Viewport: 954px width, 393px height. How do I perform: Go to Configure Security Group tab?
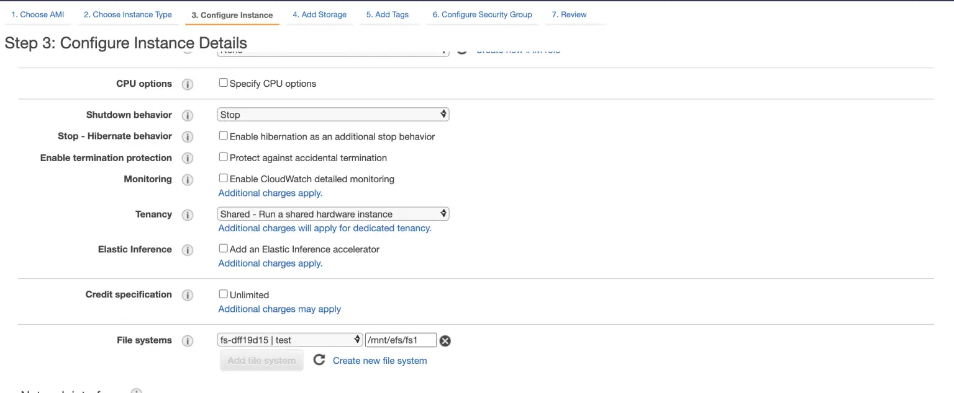[482, 14]
